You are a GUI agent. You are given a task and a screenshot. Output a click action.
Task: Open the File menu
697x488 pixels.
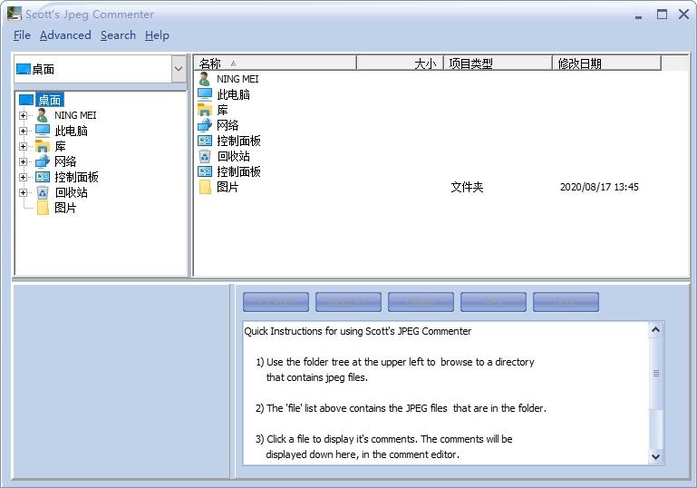click(x=22, y=35)
